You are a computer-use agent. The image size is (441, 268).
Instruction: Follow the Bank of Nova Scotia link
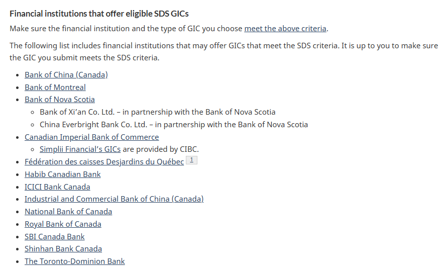[60, 100]
